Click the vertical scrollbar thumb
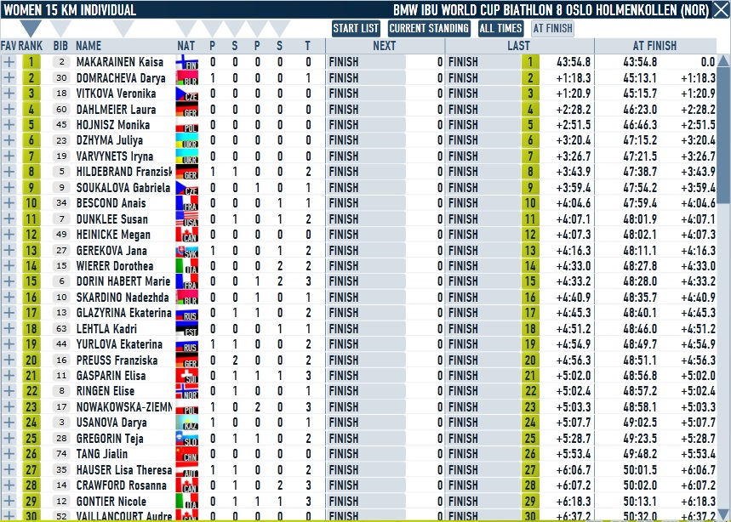731x522 pixels. pos(723,135)
